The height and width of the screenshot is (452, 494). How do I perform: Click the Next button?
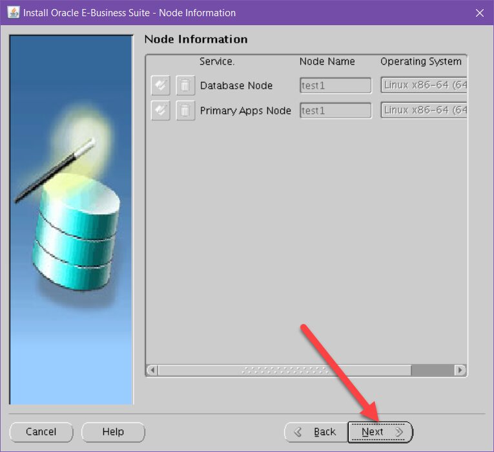[380, 432]
